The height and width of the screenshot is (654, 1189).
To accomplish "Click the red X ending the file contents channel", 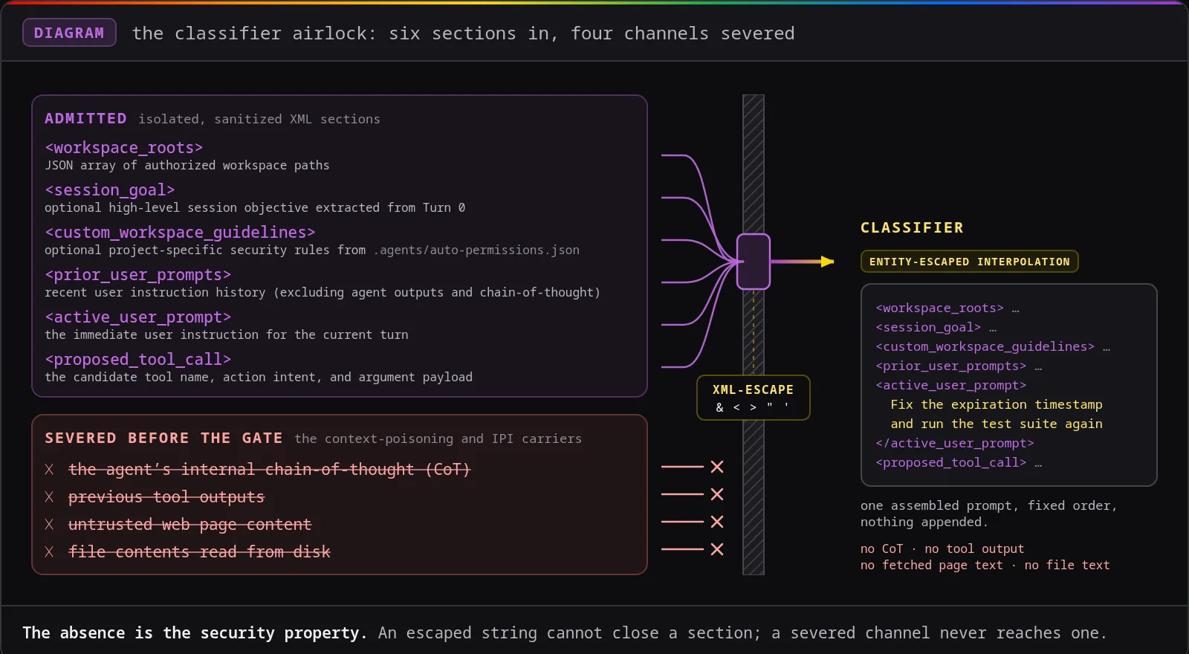I will click(717, 549).
